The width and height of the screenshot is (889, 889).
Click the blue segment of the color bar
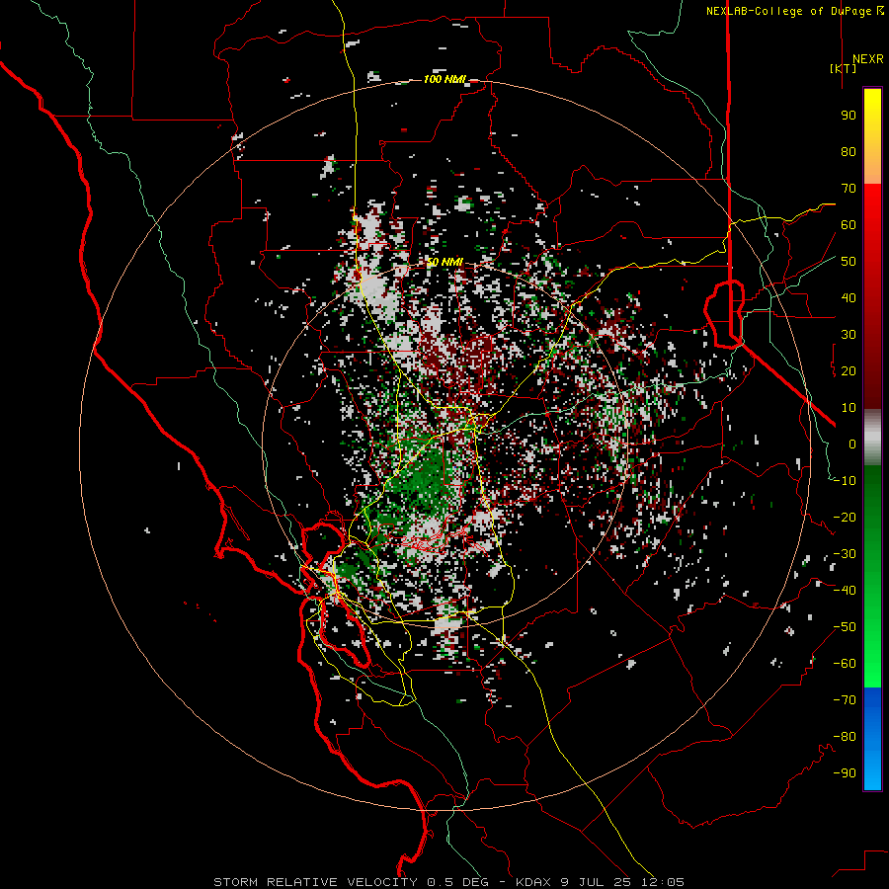pos(872,739)
